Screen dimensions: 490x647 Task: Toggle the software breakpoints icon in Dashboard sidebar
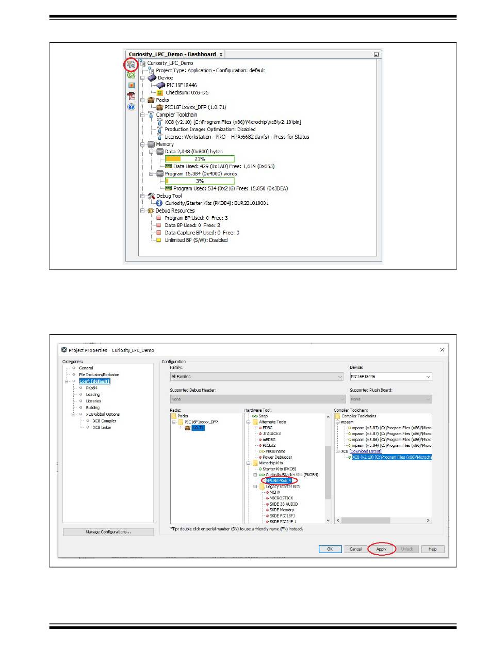131,86
